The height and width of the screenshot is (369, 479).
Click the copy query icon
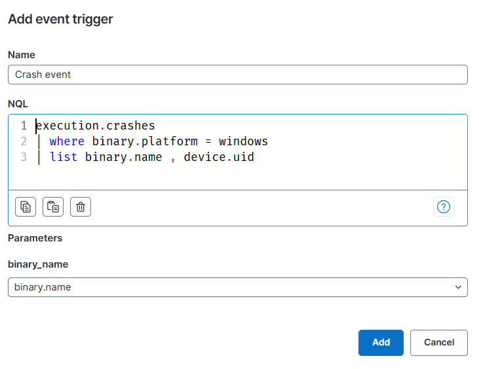(26, 207)
